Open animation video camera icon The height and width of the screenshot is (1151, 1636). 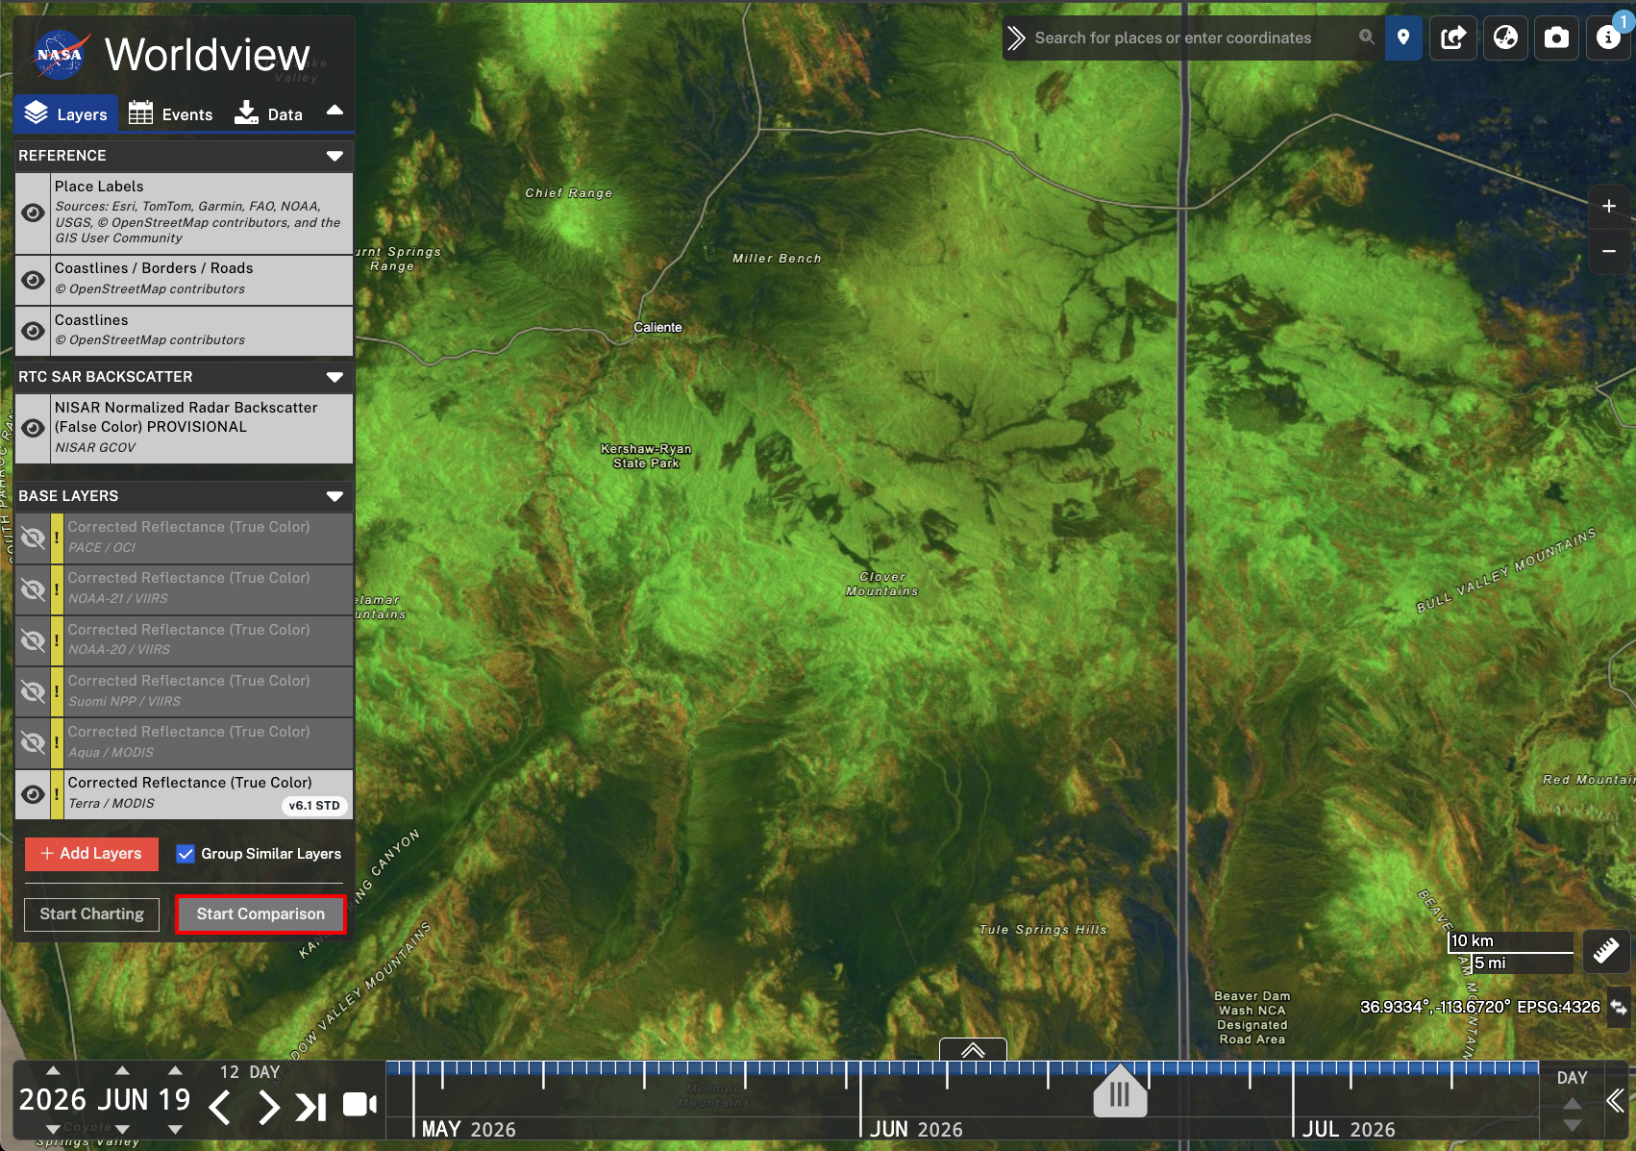click(359, 1105)
